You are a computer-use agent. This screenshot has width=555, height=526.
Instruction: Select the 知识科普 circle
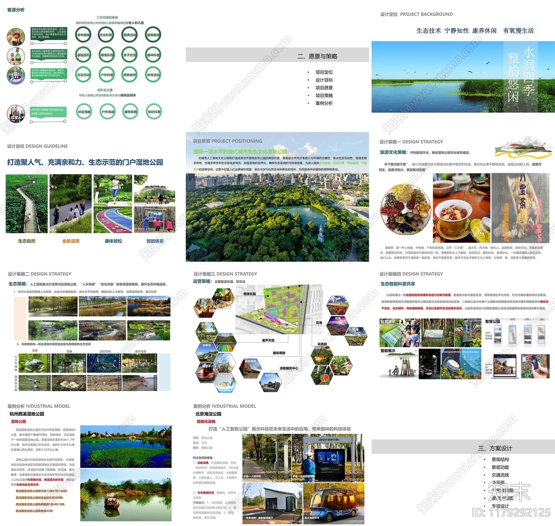point(154,112)
